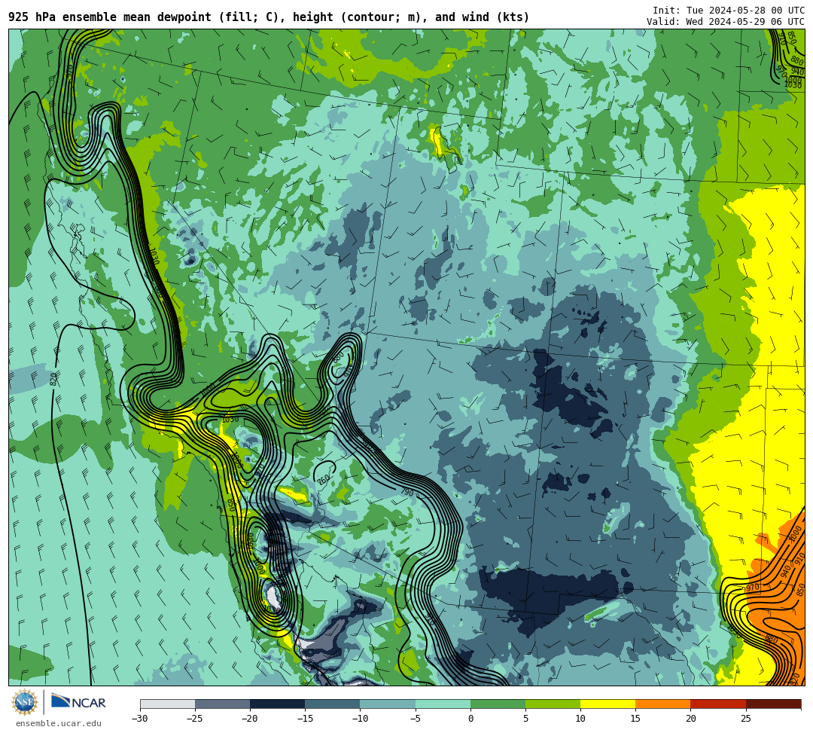This screenshot has height=733, width=813.
Task: Click the -20 to -15 dark navy swatch
Action: tap(277, 704)
